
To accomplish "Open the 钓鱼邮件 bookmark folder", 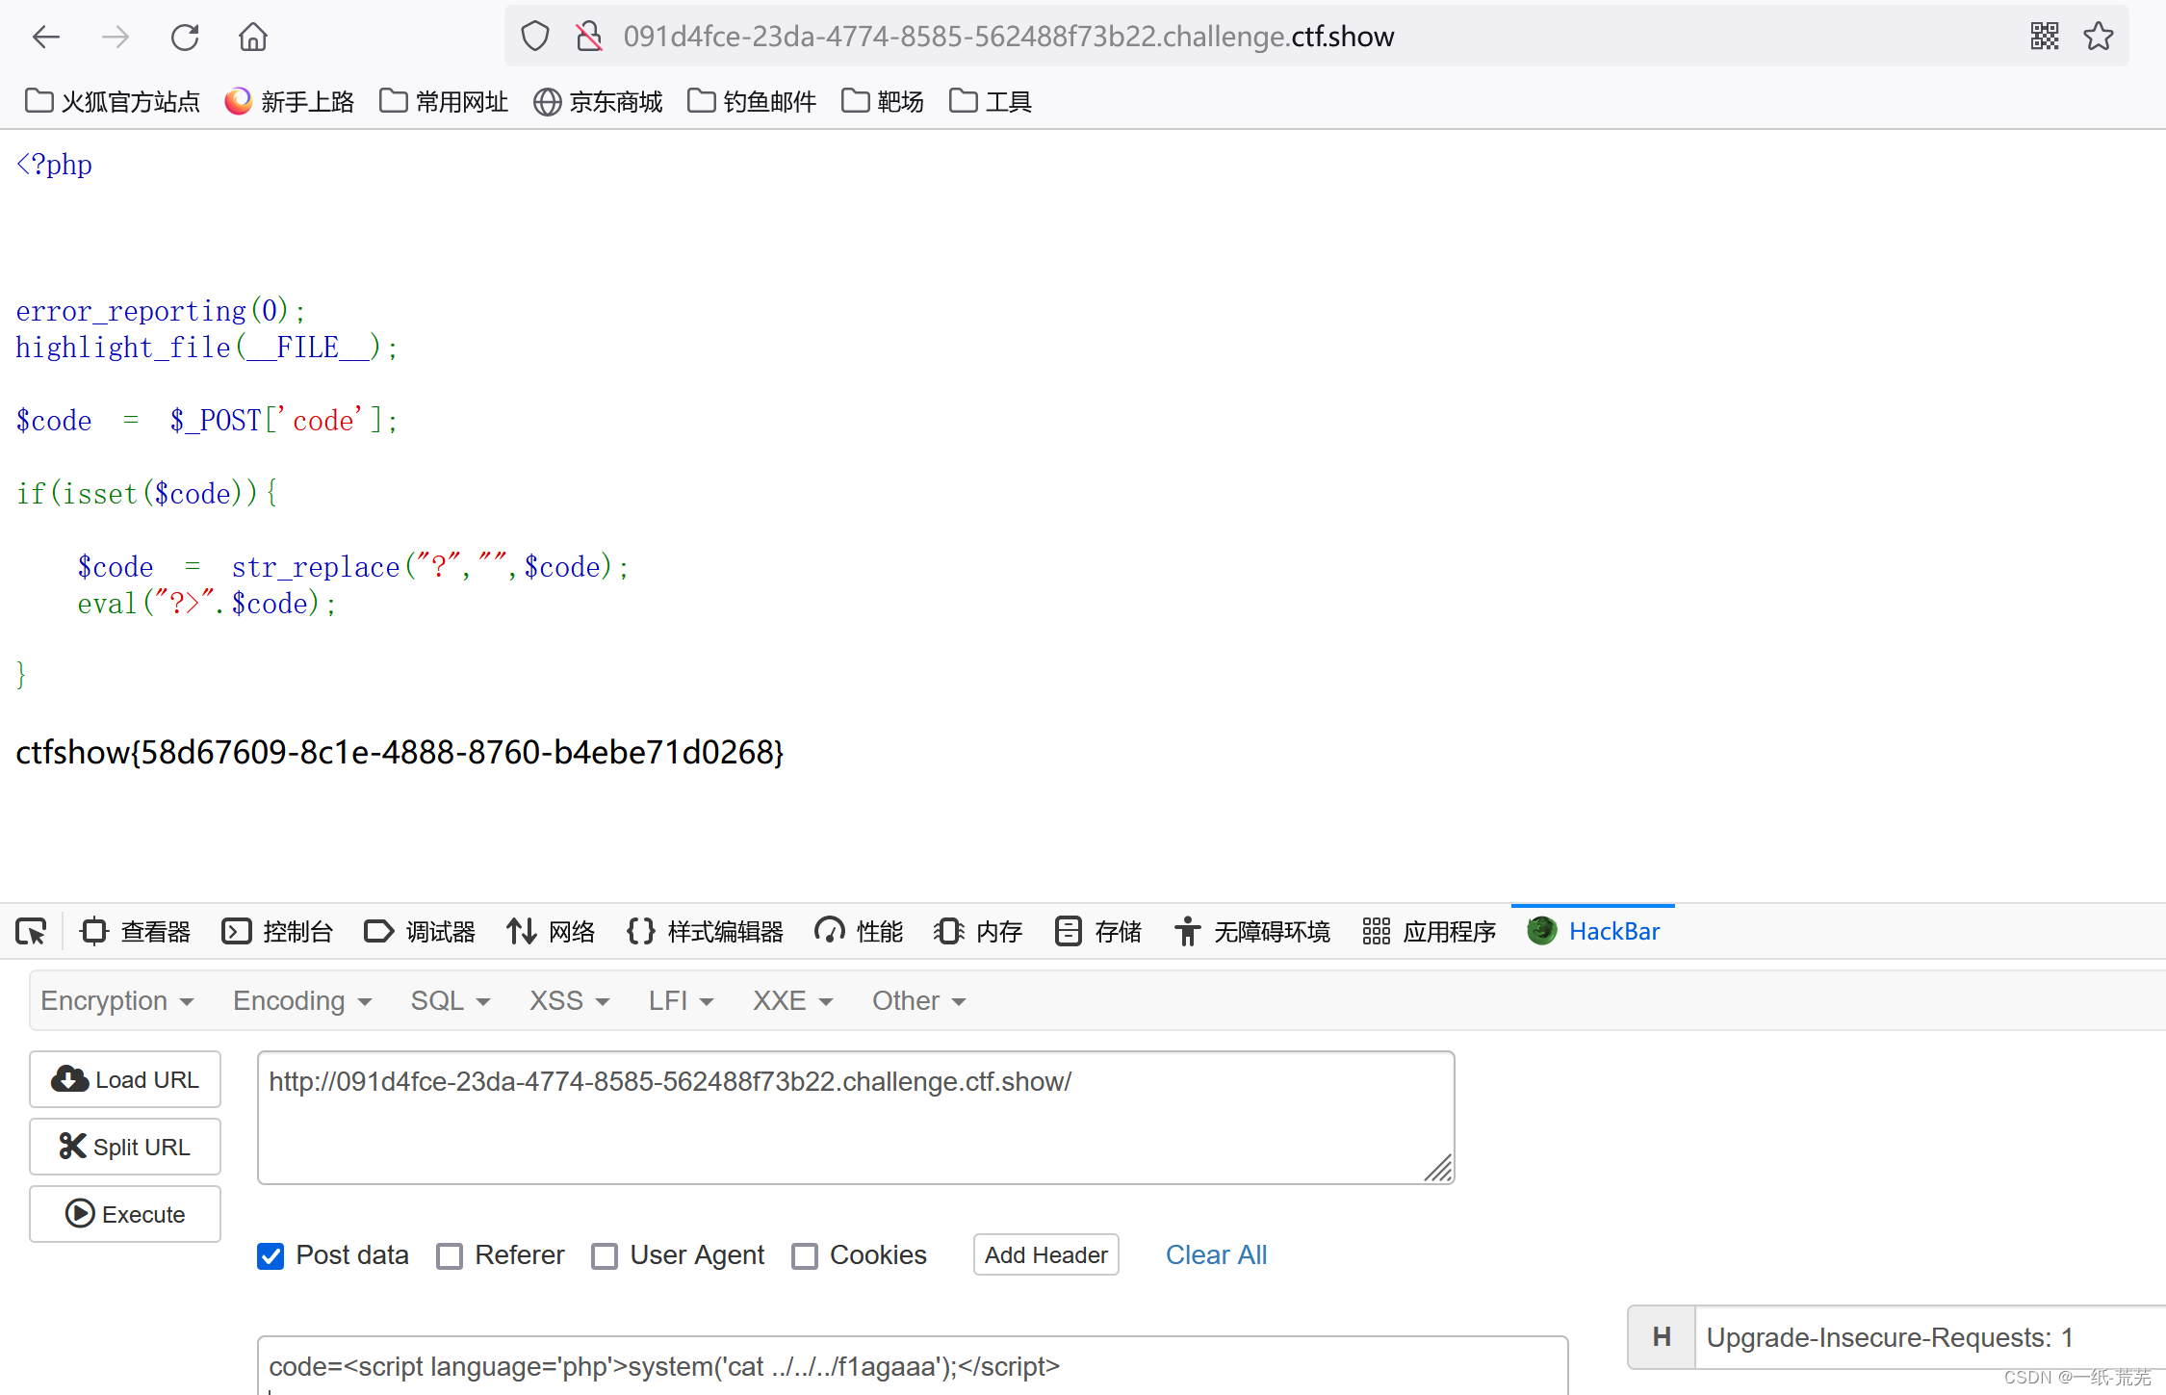I will [x=752, y=101].
